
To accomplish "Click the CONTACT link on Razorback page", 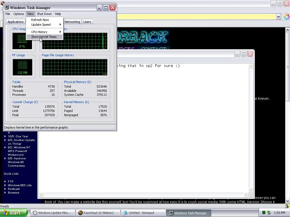I will (154, 48).
